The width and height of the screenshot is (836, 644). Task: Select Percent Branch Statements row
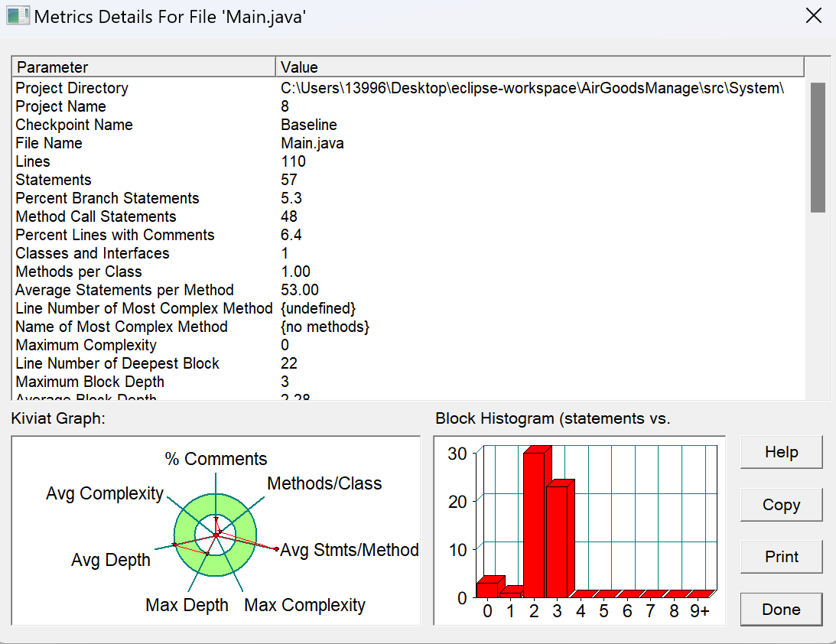[x=408, y=198]
